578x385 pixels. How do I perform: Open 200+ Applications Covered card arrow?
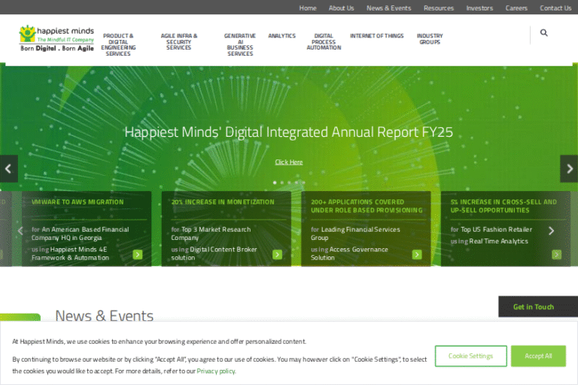point(417,254)
